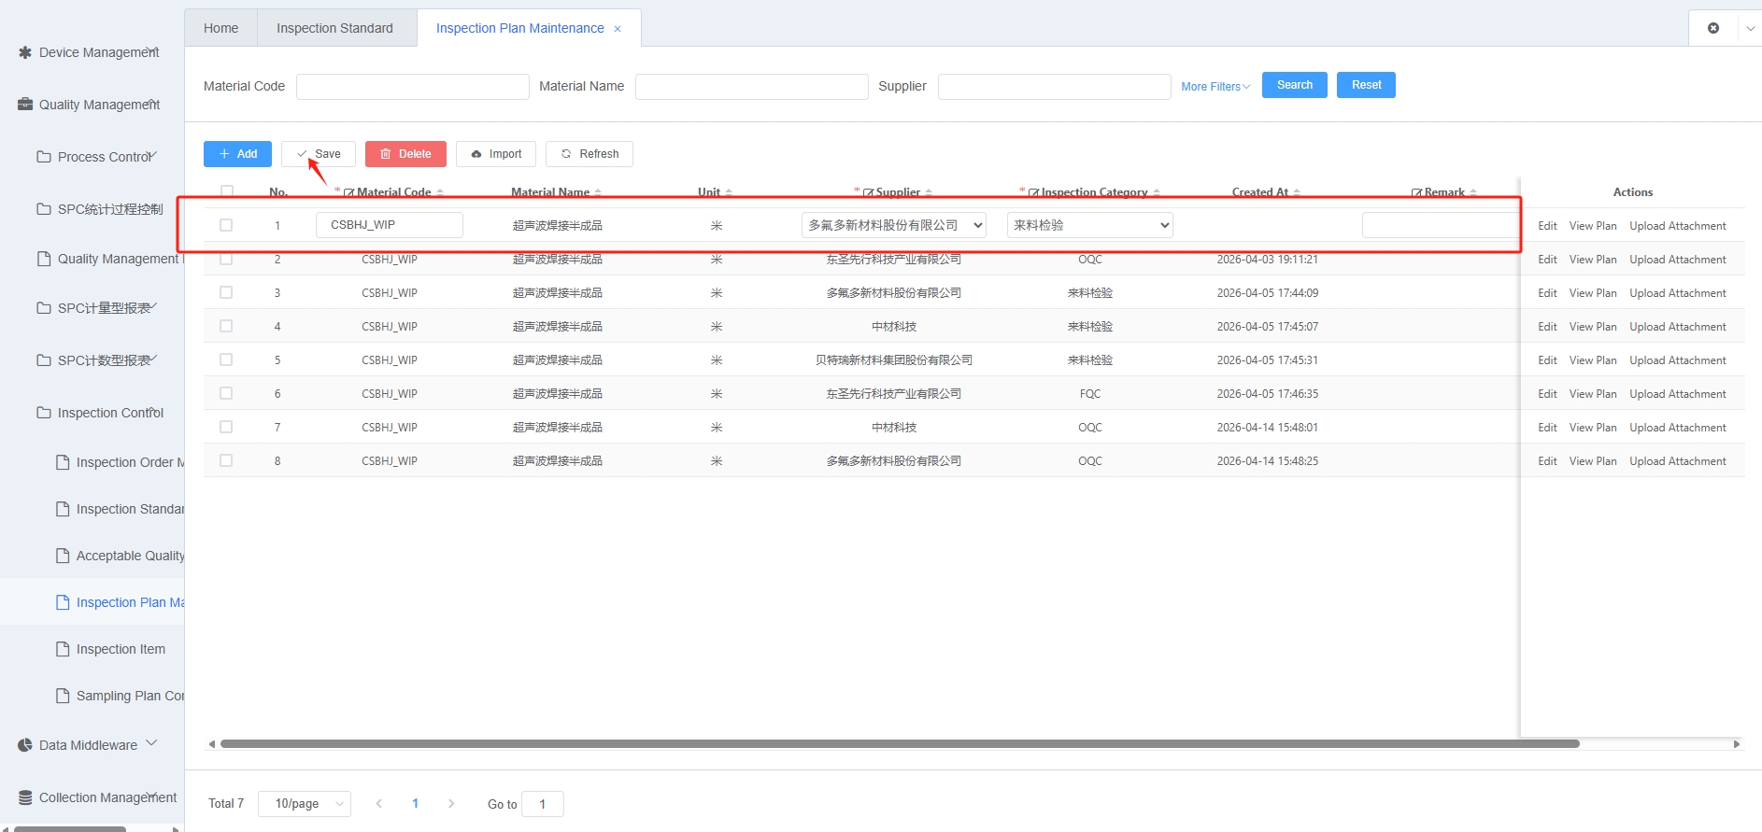Click the Add button
Screen dimensions: 1762x832
click(237, 154)
